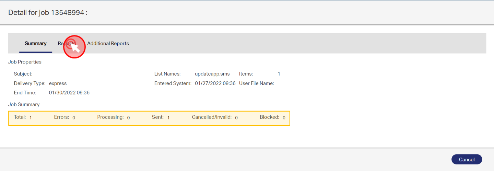494x171 pixels.
Task: Click the job detail dialog title
Action: pyautogui.click(x=48, y=13)
